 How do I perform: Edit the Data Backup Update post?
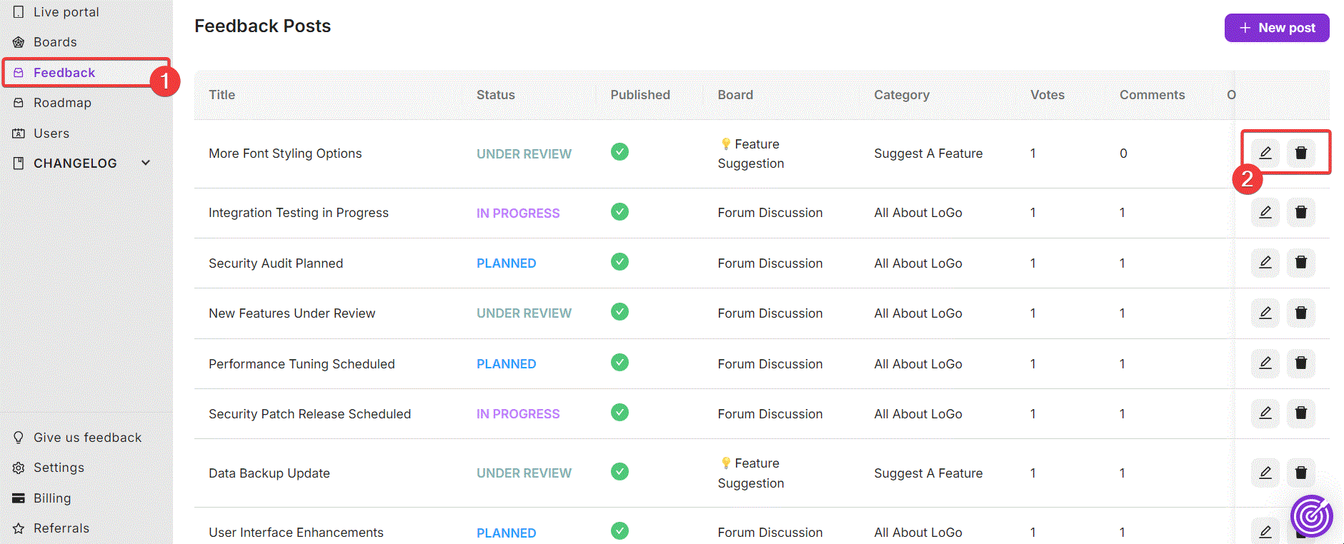(1265, 473)
